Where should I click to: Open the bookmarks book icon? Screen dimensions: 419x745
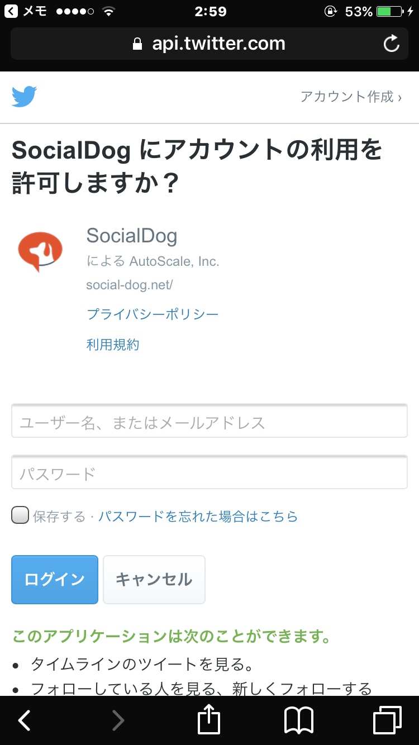point(299,720)
